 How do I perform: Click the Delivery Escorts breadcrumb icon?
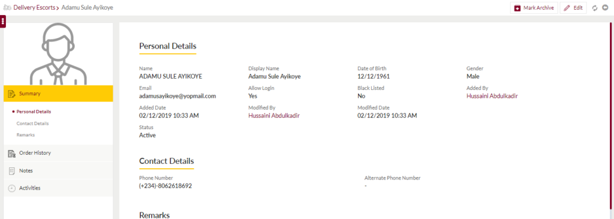point(7,7)
